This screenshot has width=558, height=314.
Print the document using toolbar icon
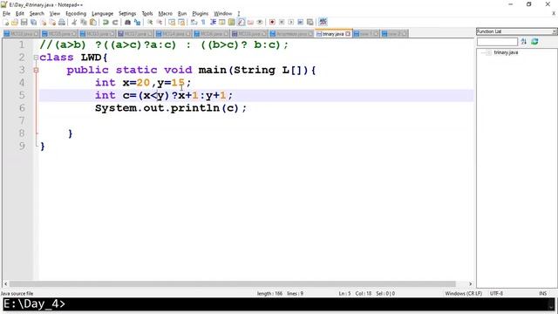62,22
